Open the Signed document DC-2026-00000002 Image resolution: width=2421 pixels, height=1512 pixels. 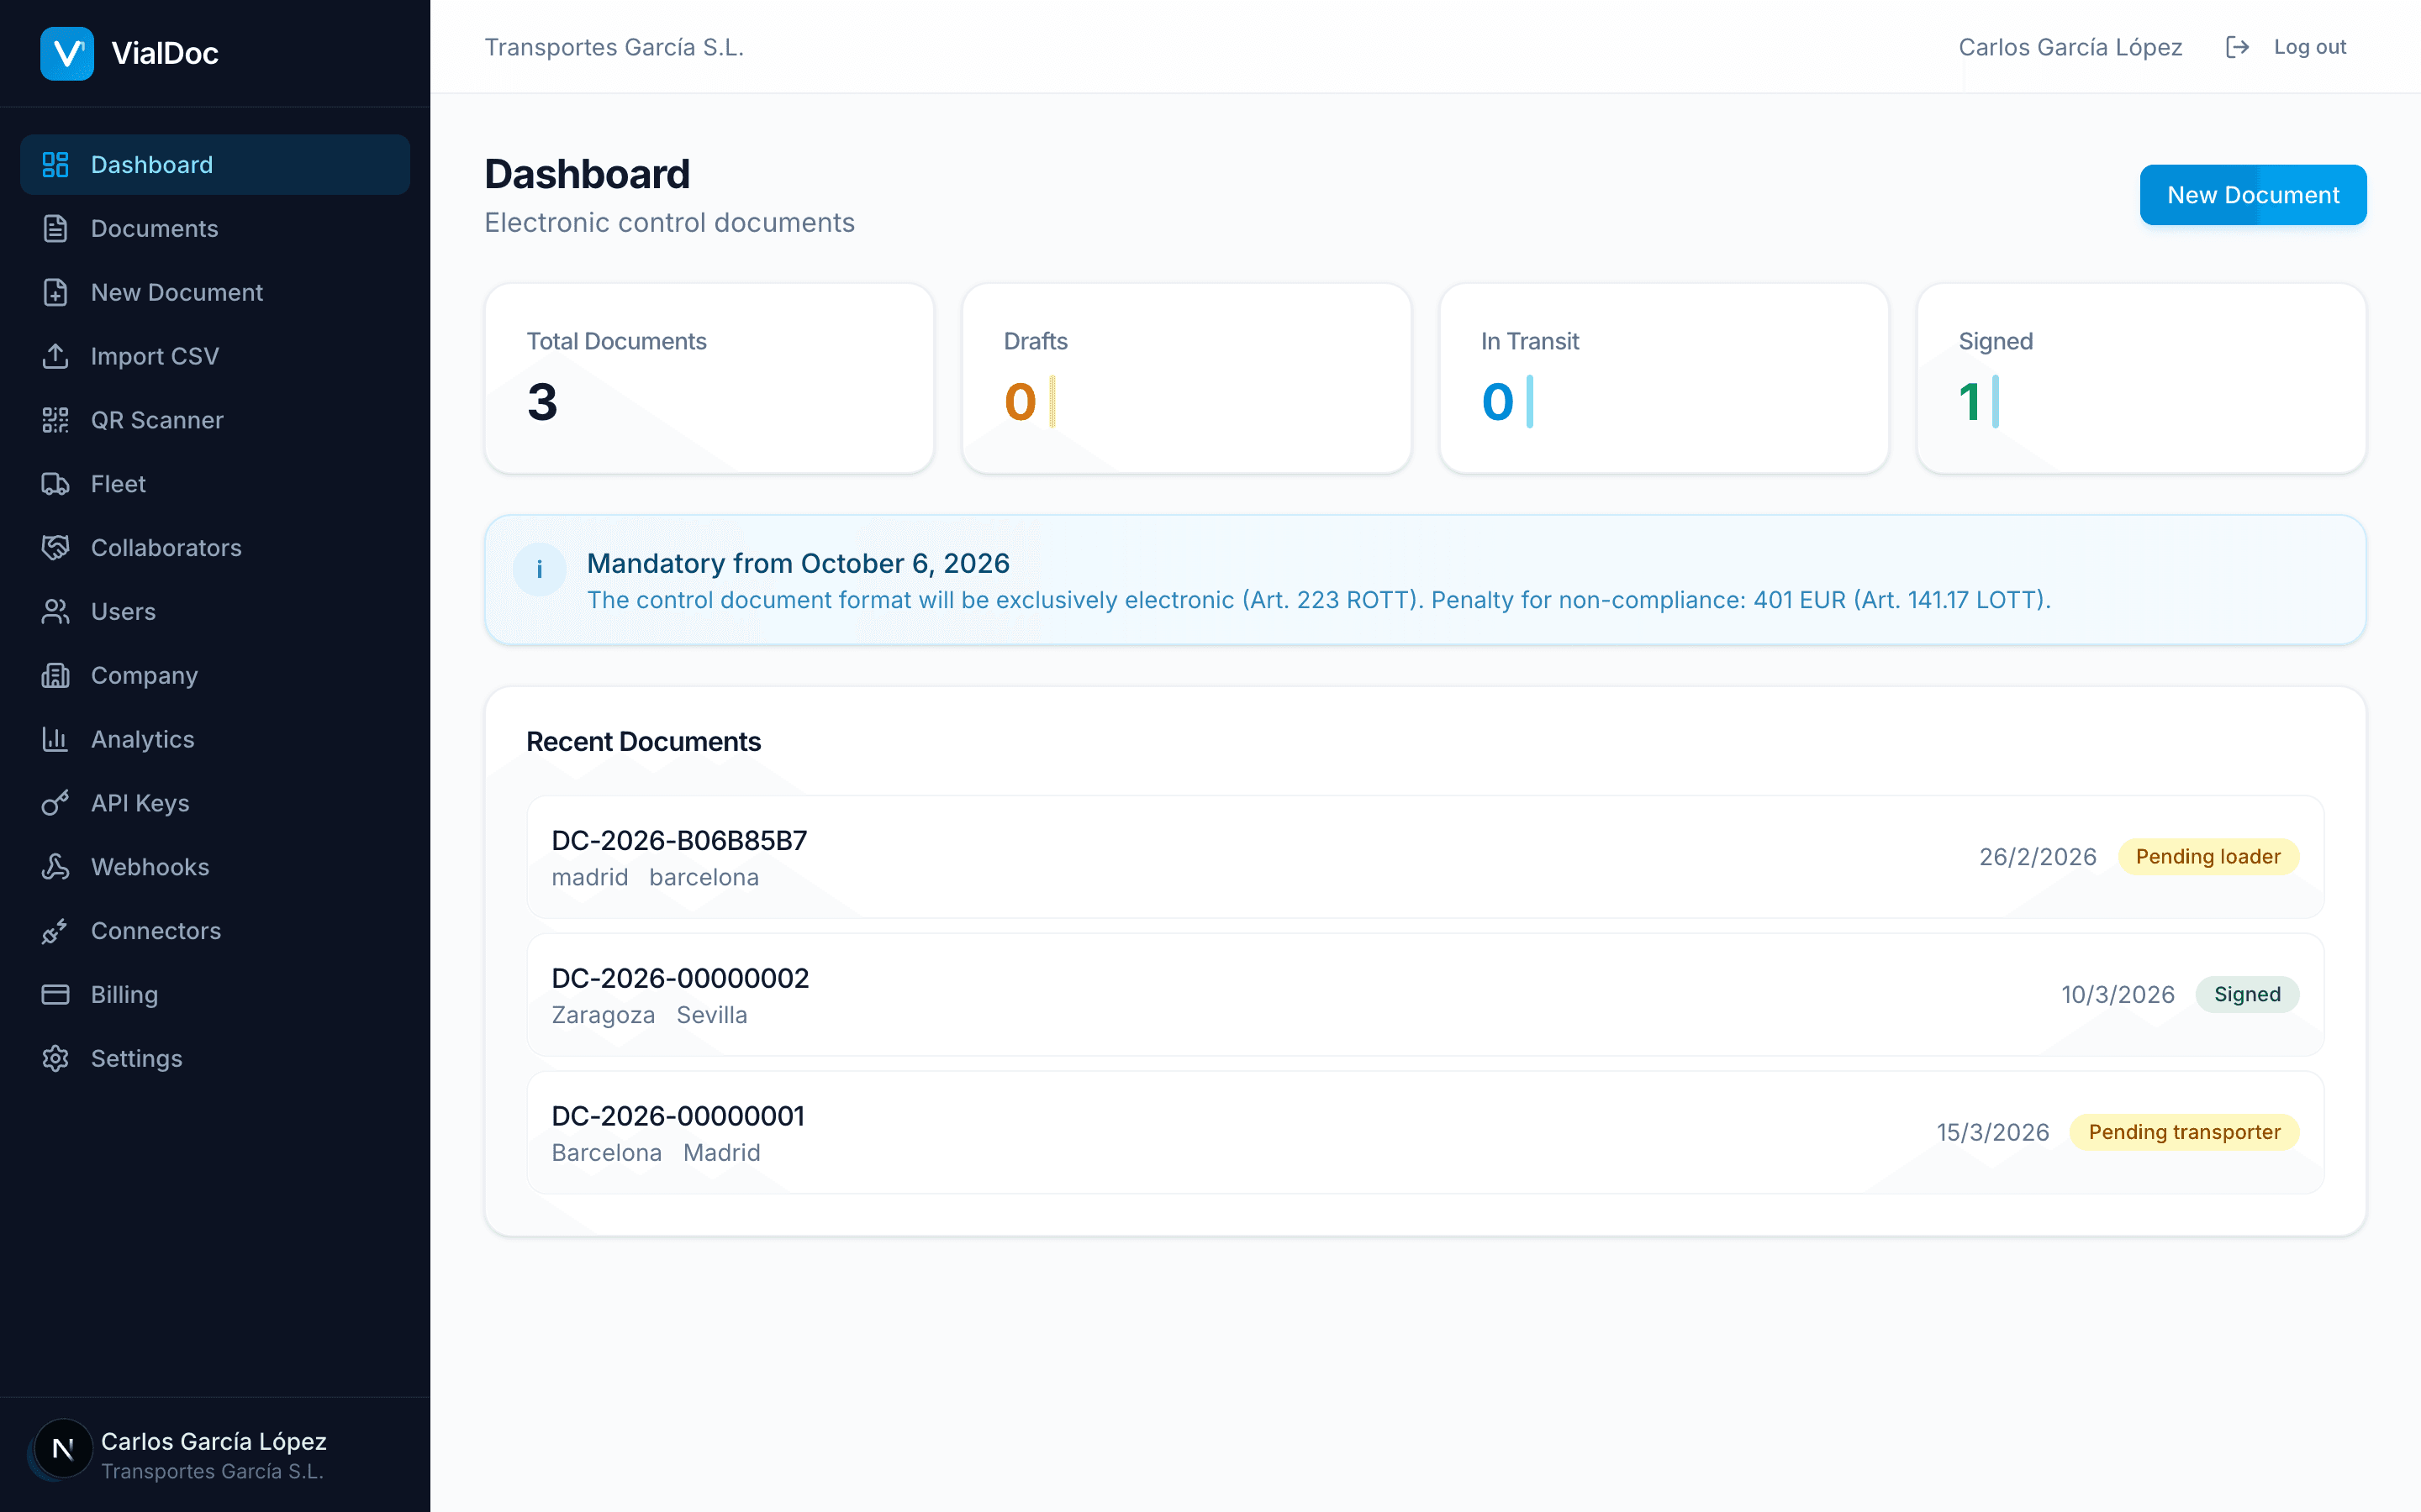coord(680,978)
